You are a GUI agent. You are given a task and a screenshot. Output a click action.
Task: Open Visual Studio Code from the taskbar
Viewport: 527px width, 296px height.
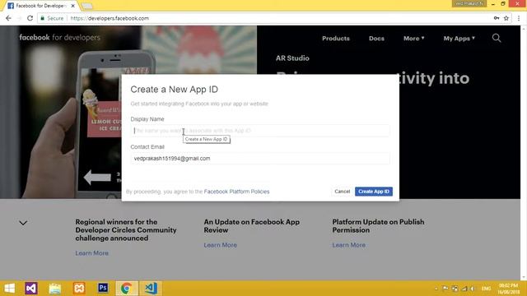(x=151, y=289)
